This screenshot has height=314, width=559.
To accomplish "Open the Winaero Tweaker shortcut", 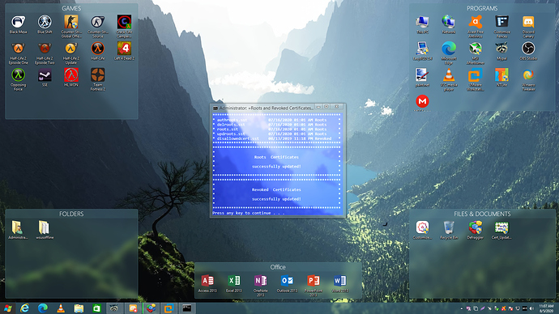I will pos(528,79).
